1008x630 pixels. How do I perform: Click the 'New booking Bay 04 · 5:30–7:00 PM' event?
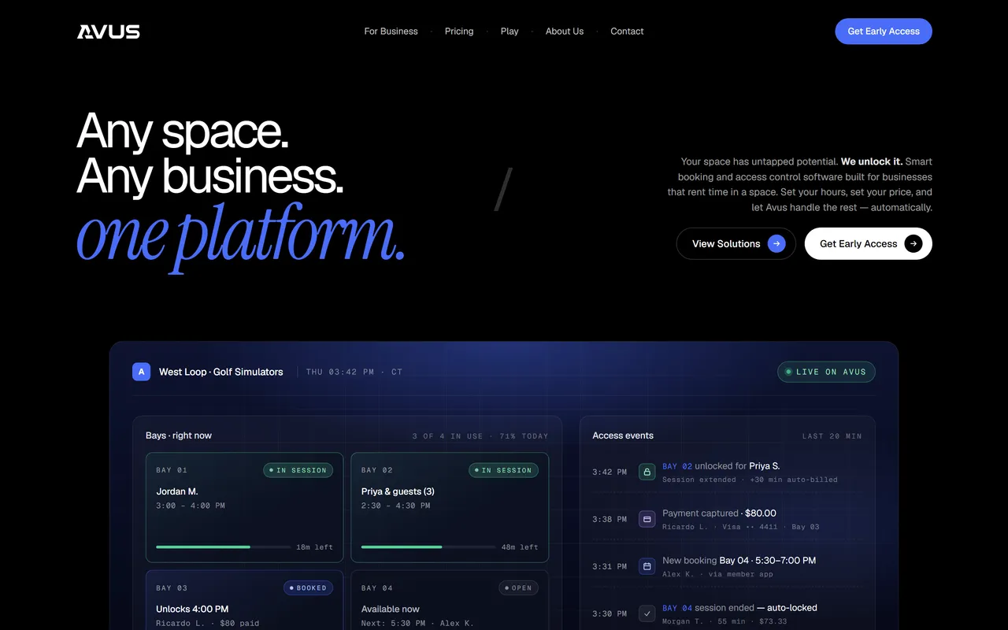[x=739, y=561]
